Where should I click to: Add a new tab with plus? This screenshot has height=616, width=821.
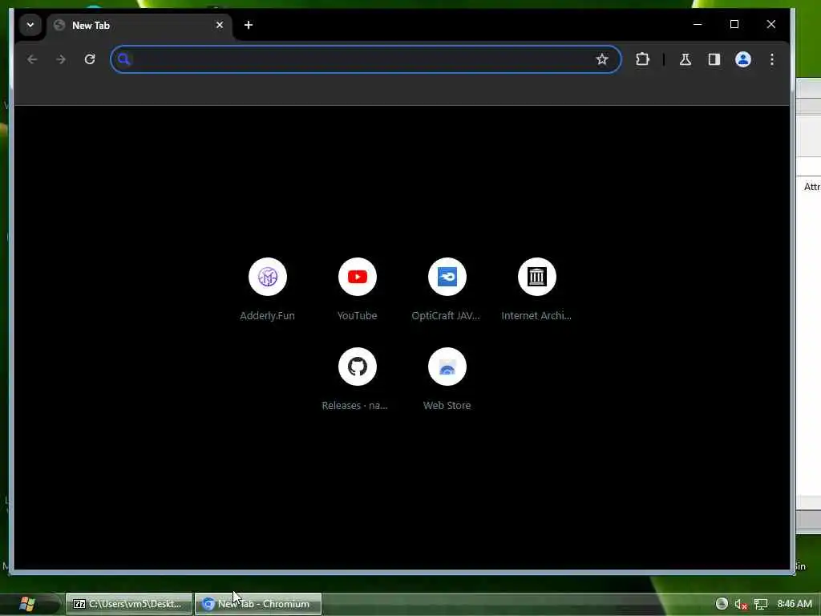tap(249, 25)
